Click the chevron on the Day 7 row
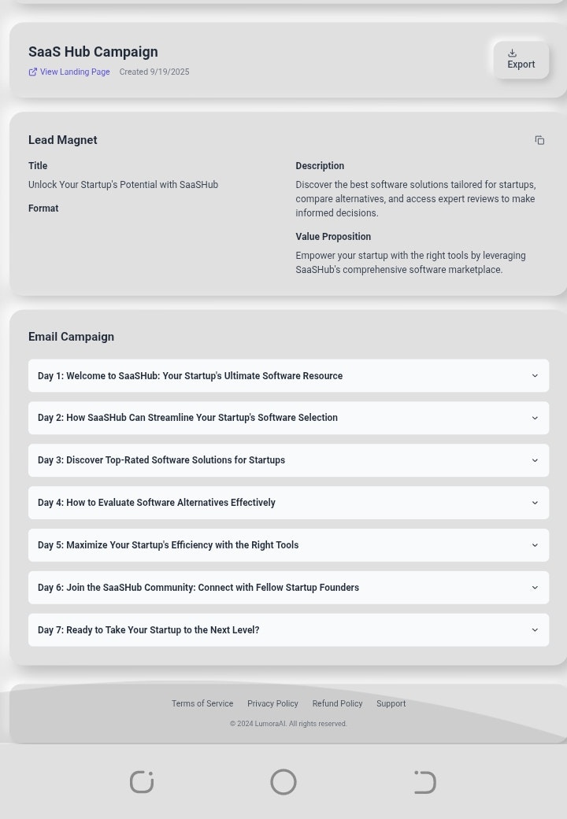The width and height of the screenshot is (567, 819). pyautogui.click(x=535, y=630)
